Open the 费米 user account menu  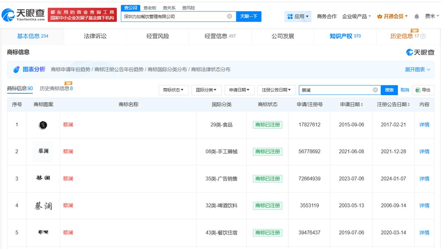pyautogui.click(x=432, y=16)
